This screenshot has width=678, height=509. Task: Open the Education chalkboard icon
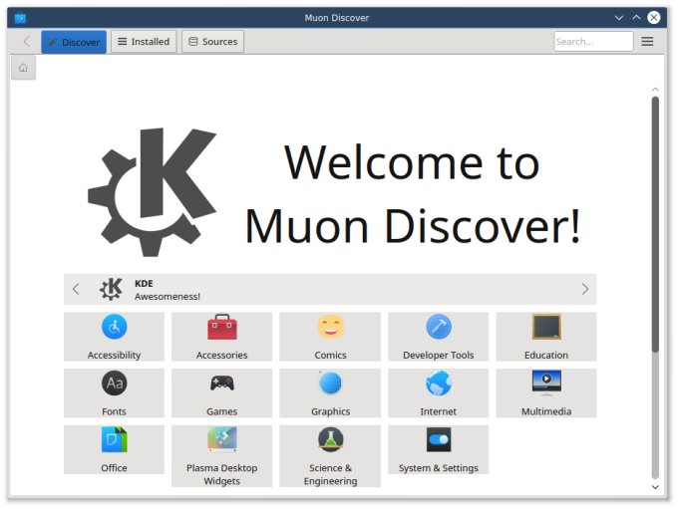point(546,327)
